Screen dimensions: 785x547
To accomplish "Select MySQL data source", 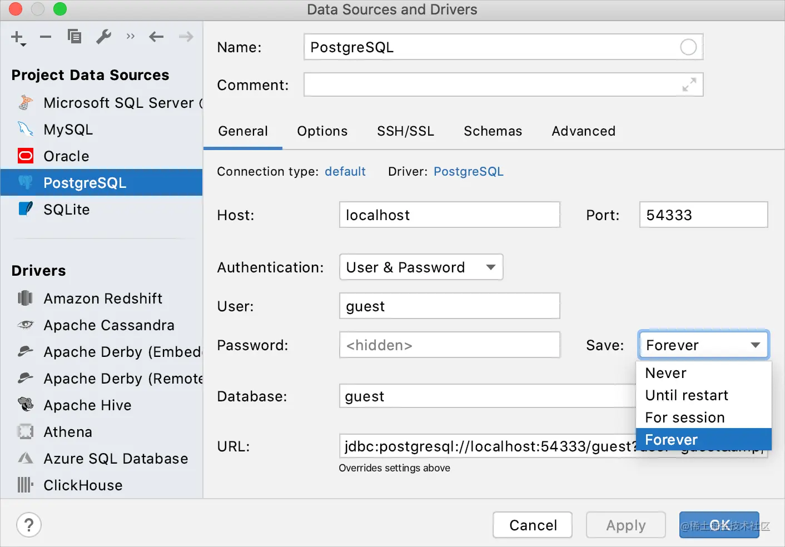I will [101, 130].
